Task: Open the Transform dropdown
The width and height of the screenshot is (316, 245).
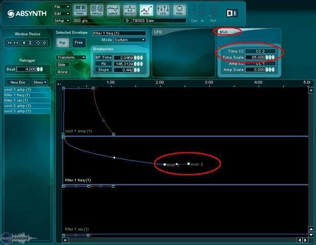Action: [71, 57]
